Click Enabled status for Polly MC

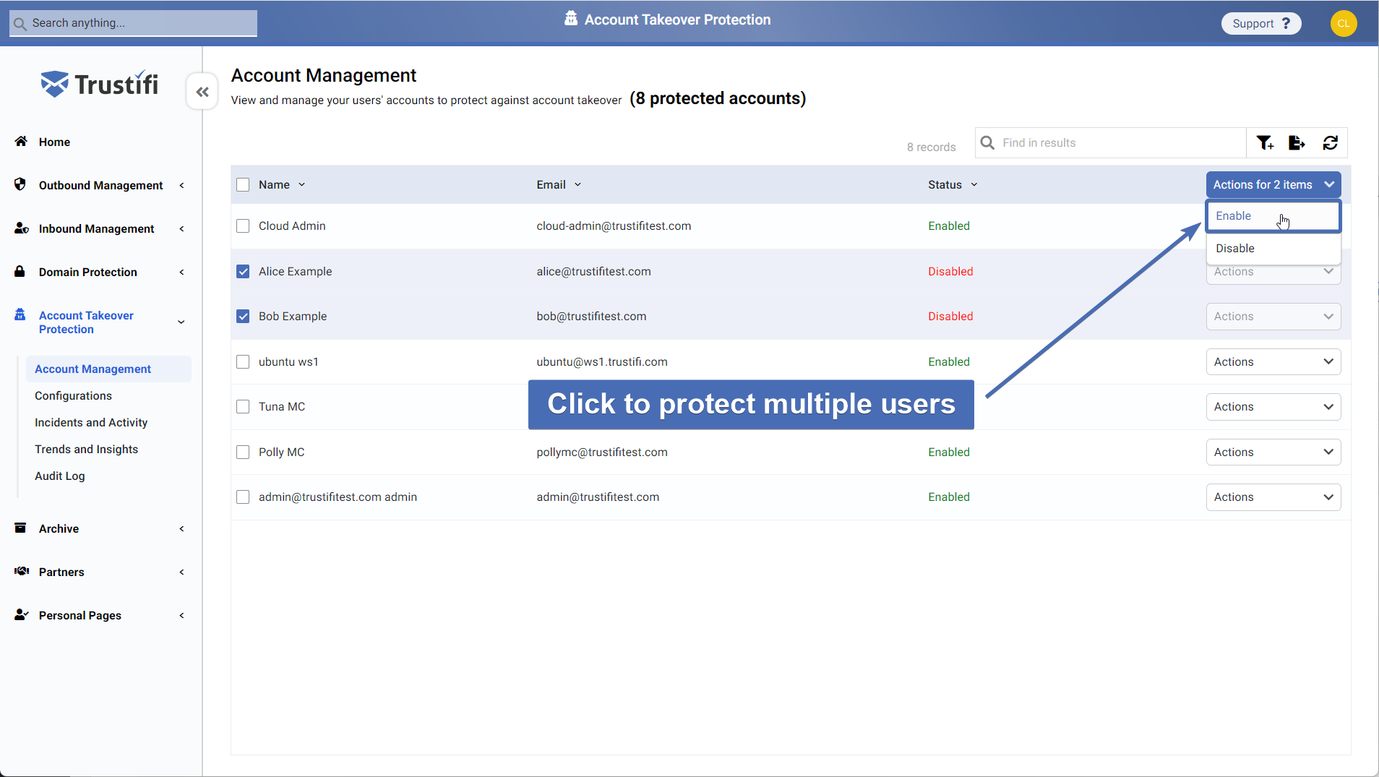[949, 452]
